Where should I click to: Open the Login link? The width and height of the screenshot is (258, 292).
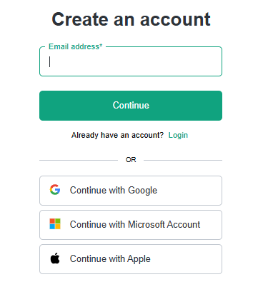[178, 135]
